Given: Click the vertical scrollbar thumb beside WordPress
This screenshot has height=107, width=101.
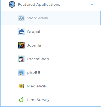Looking at the screenshot, I should coord(100,18).
